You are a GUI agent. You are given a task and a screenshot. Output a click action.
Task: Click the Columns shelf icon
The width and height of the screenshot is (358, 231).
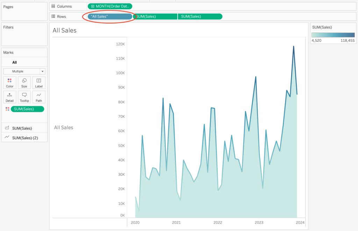tap(53, 6)
